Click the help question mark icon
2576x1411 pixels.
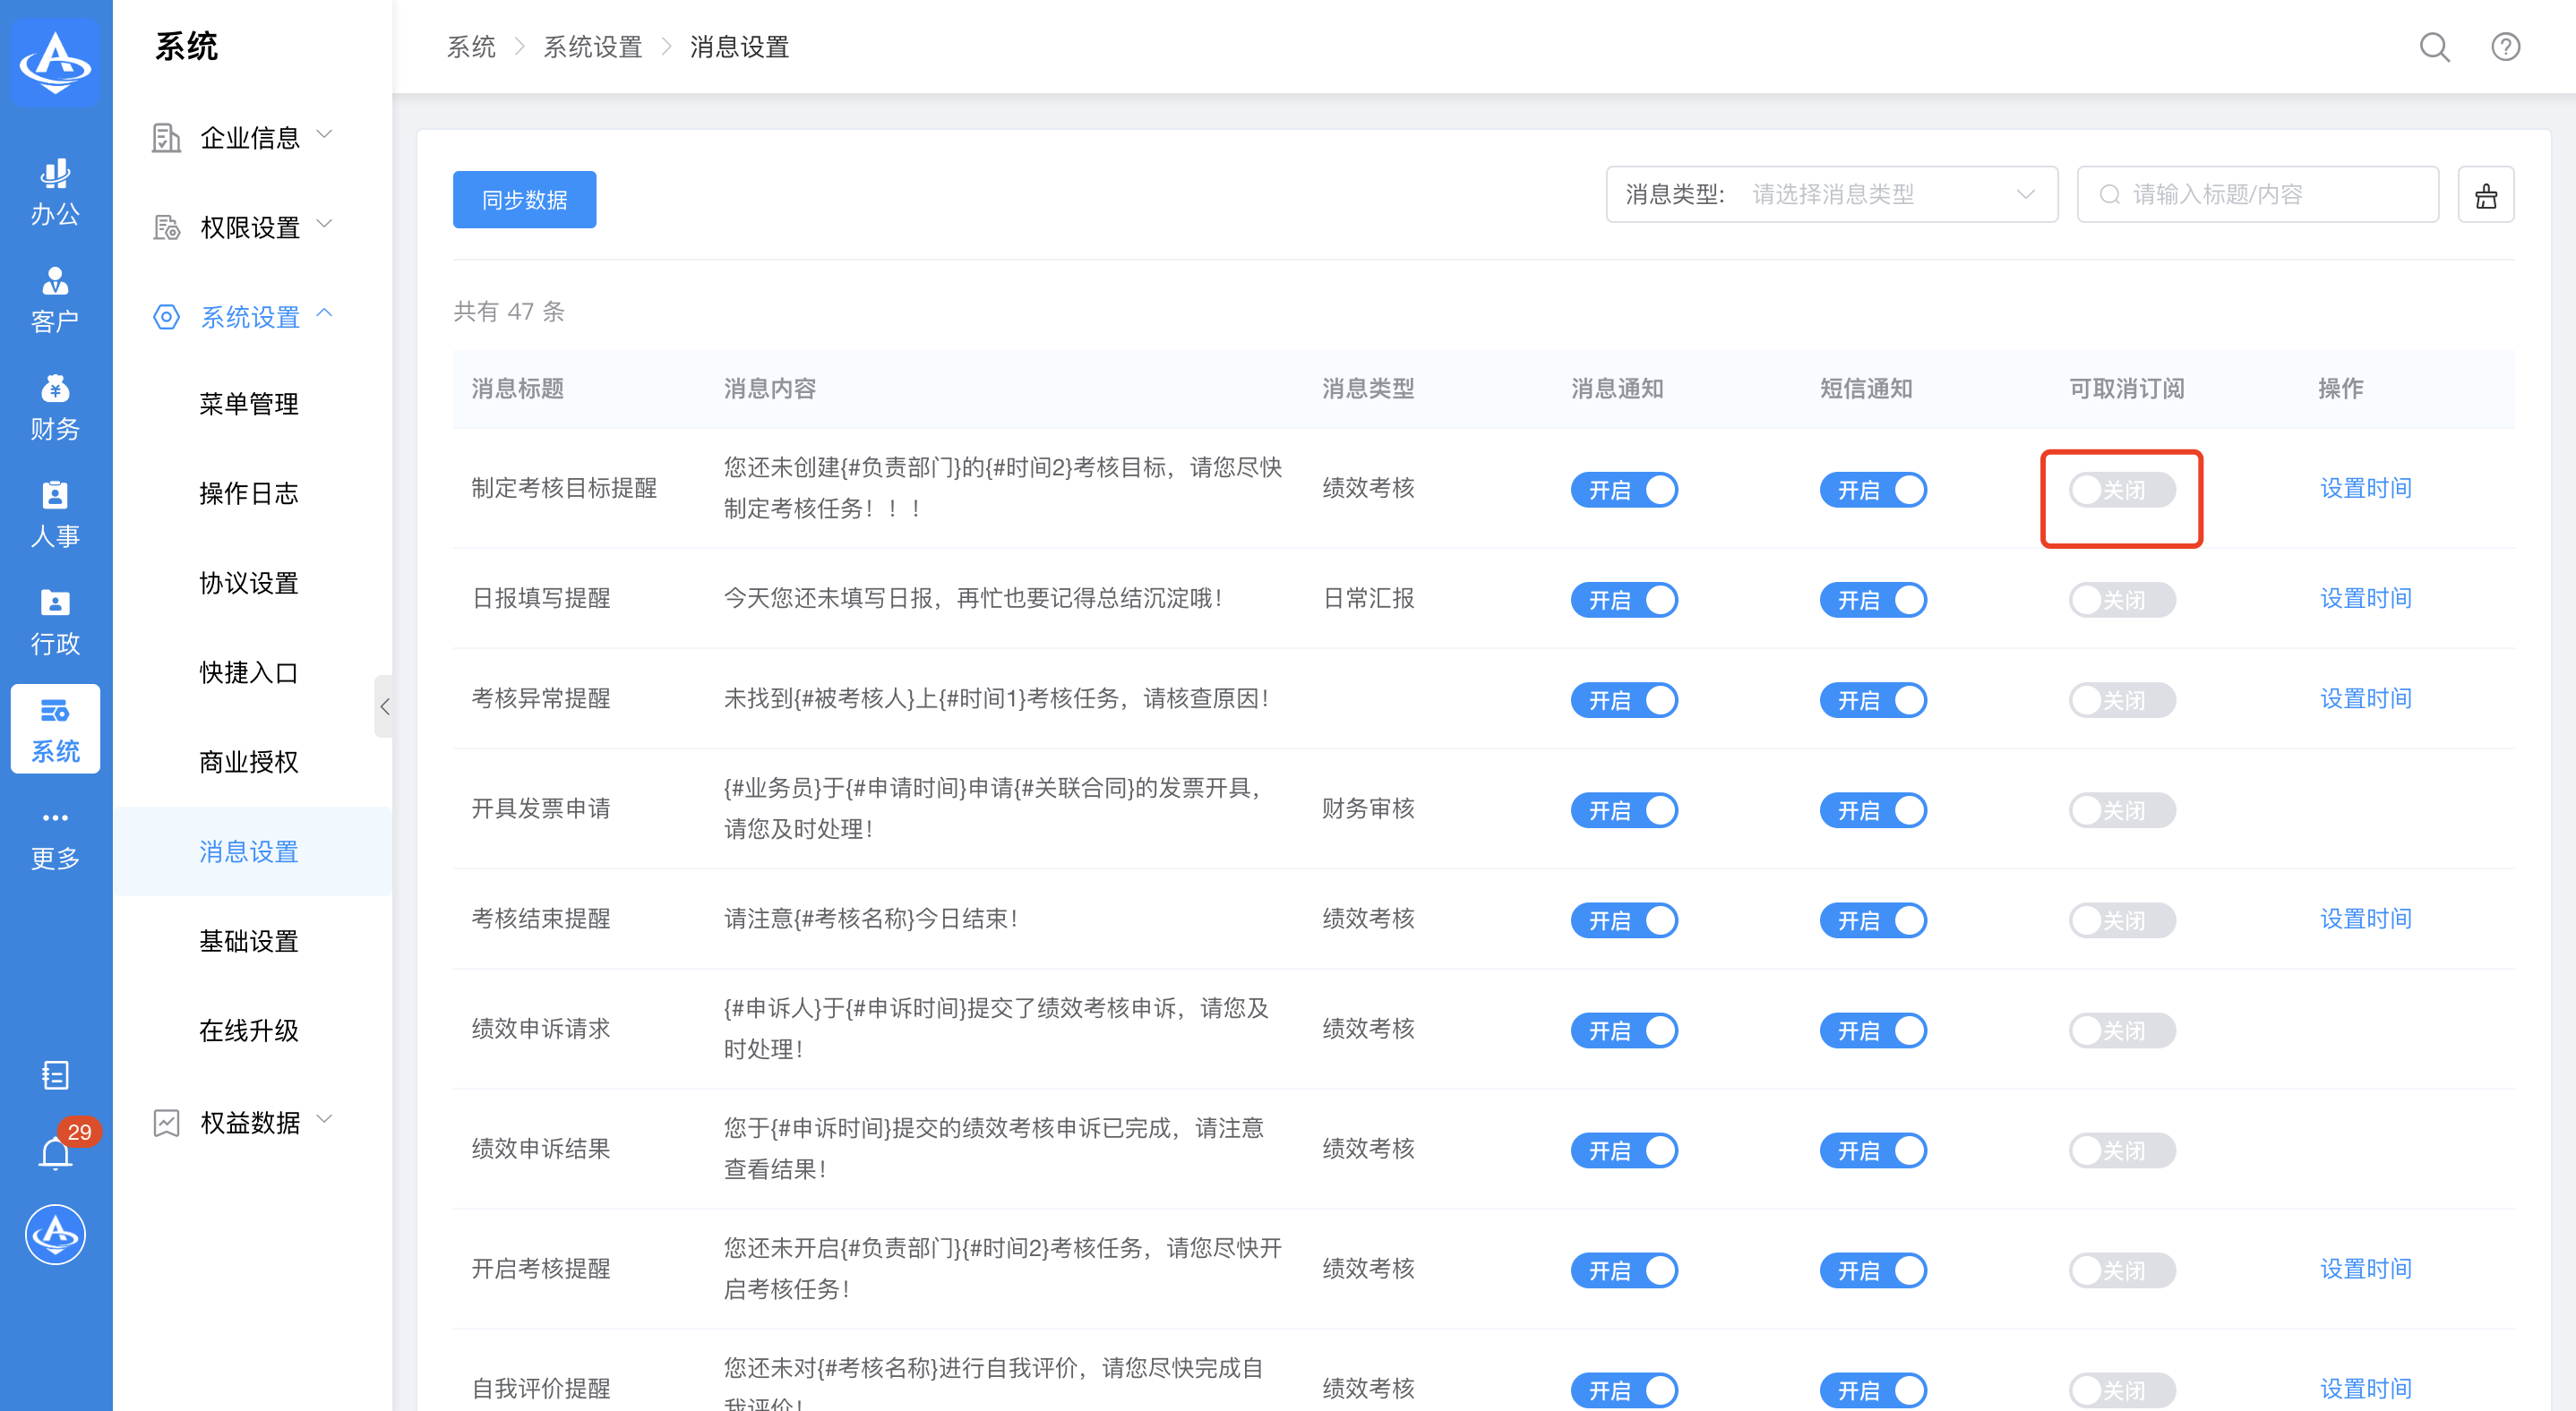click(2504, 47)
